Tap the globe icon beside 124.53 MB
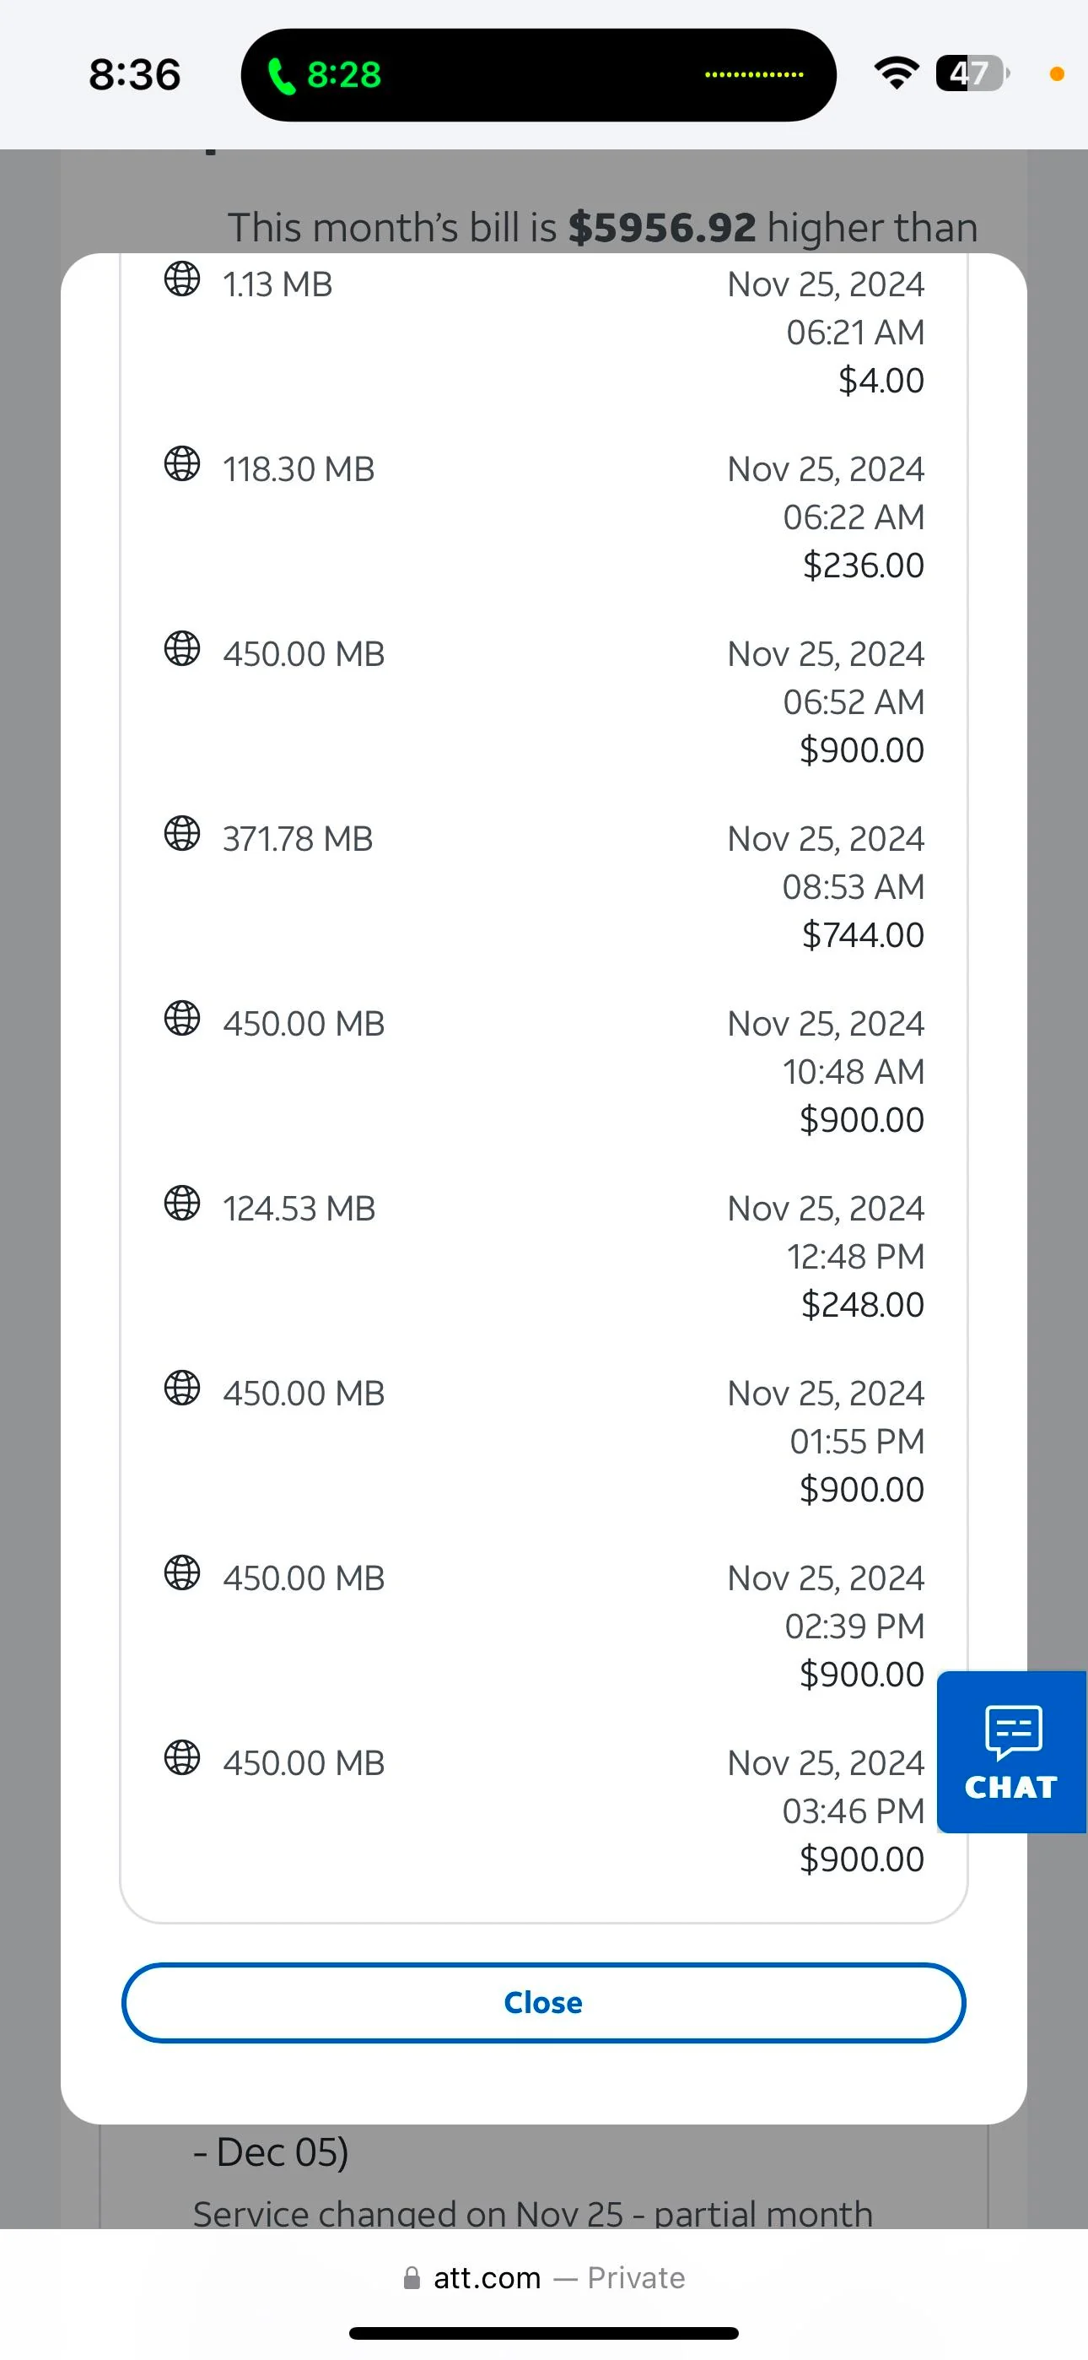Screen dimensions: 1088x2360 click(x=182, y=1203)
